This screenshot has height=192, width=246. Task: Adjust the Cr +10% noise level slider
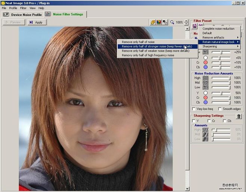[221, 63]
